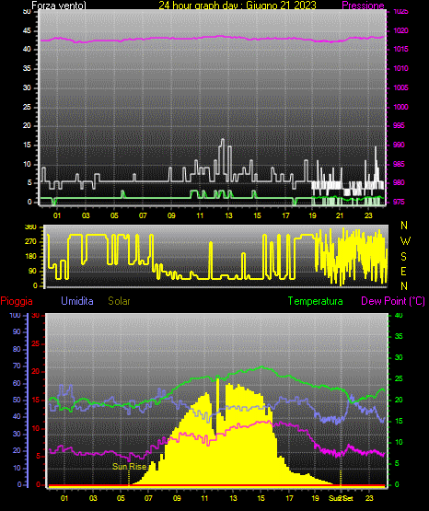Click the Pressione legend label
The height and width of the screenshot is (511, 429).
363,6
